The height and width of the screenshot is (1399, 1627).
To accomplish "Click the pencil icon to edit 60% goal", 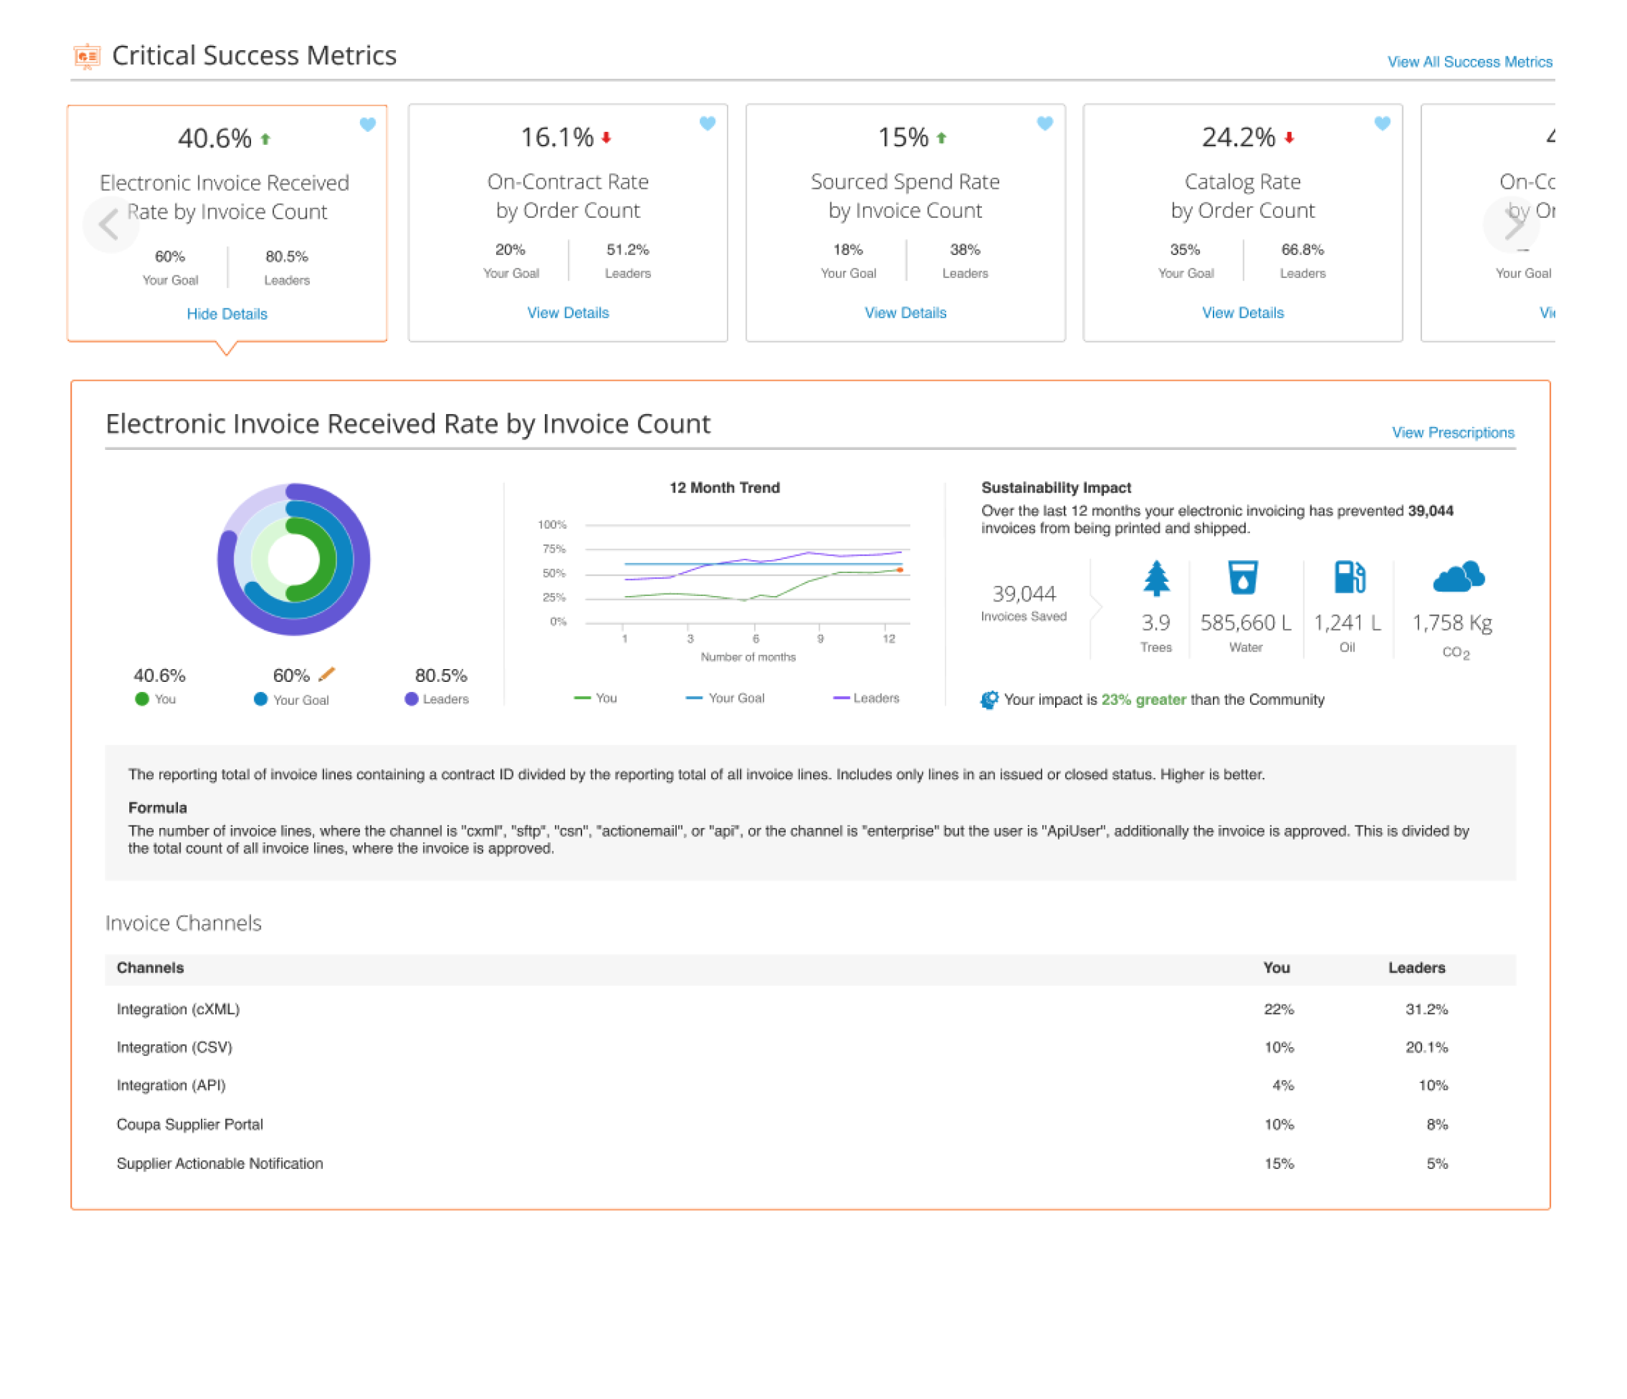I will 328,674.
